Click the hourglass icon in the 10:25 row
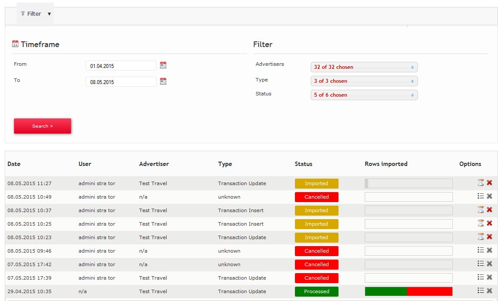 (x=481, y=223)
